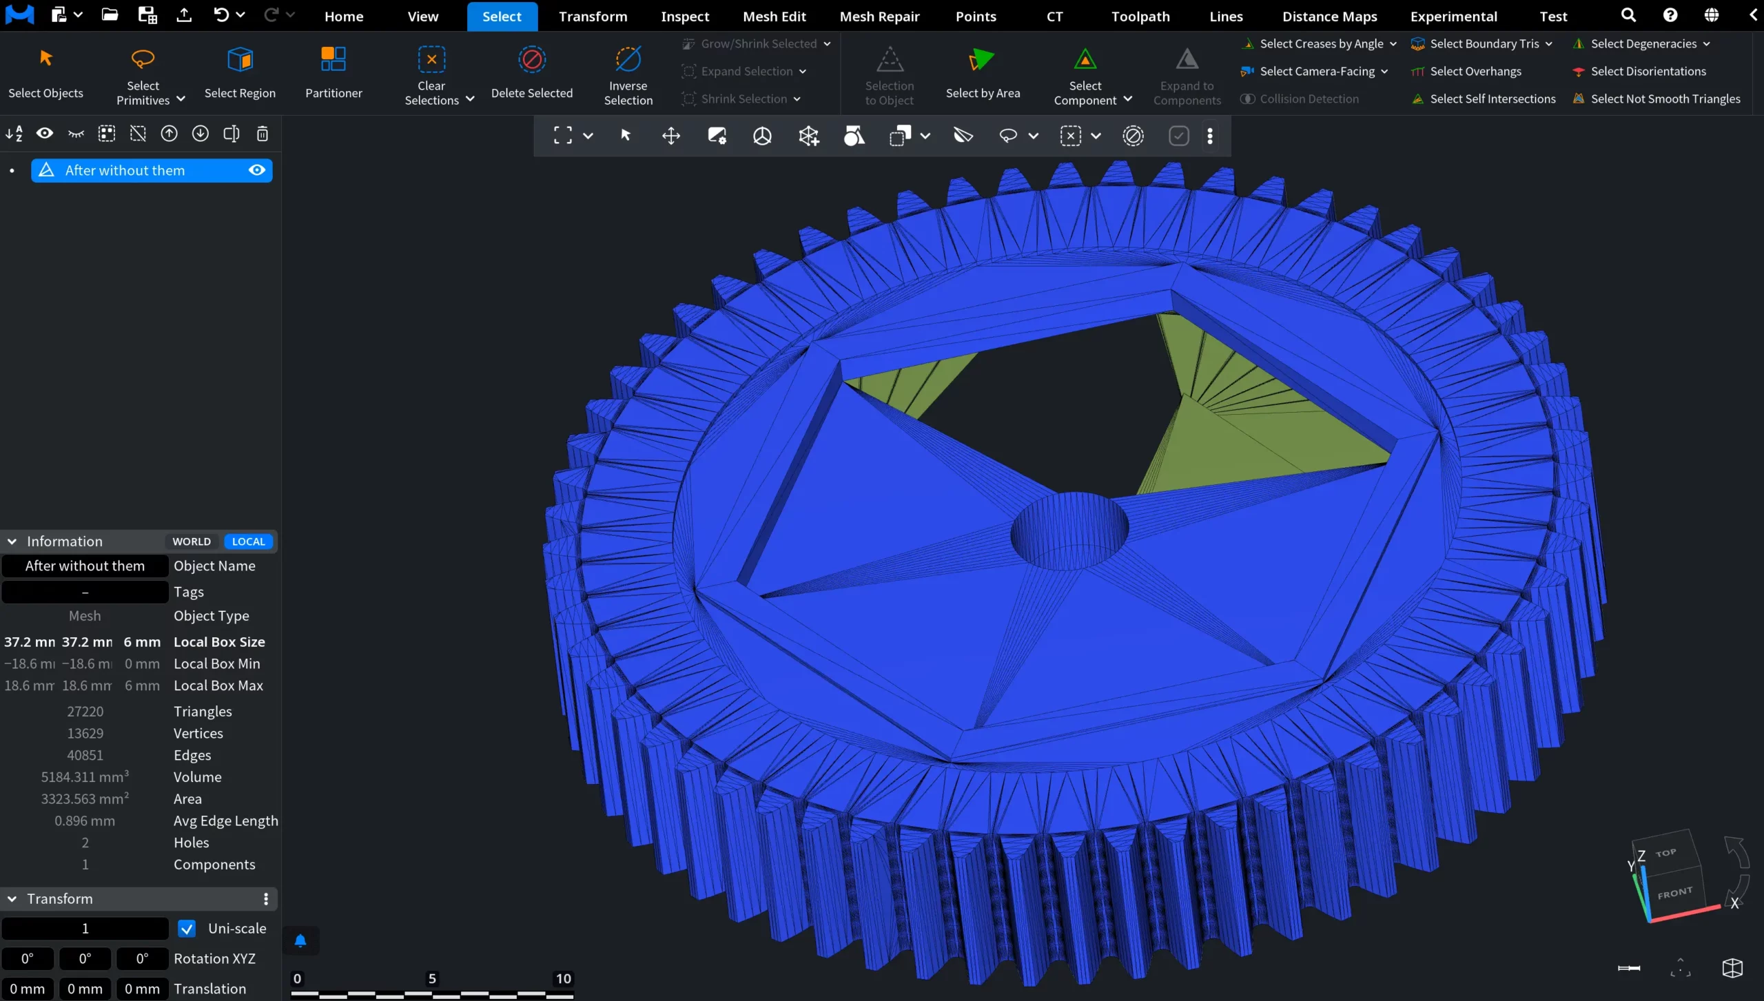
Task: Open the Partitioner tool
Action: pos(334,73)
